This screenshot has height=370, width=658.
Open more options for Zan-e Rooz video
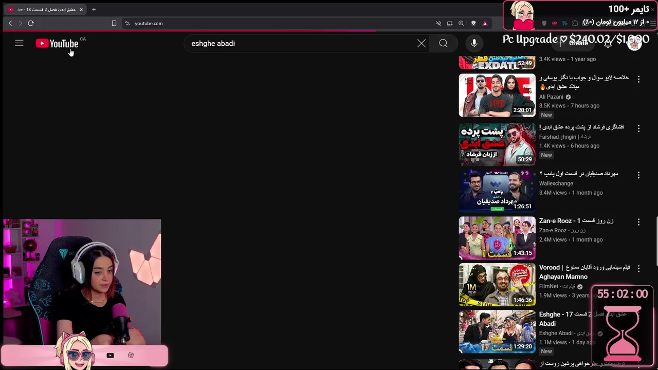638,221
